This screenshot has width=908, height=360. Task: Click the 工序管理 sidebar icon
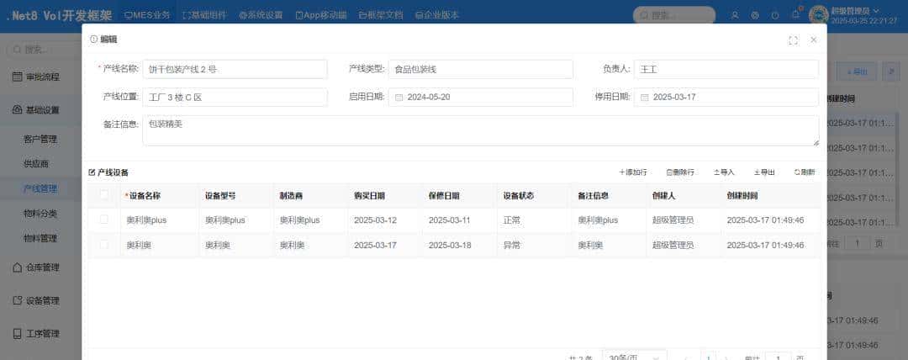(x=18, y=333)
